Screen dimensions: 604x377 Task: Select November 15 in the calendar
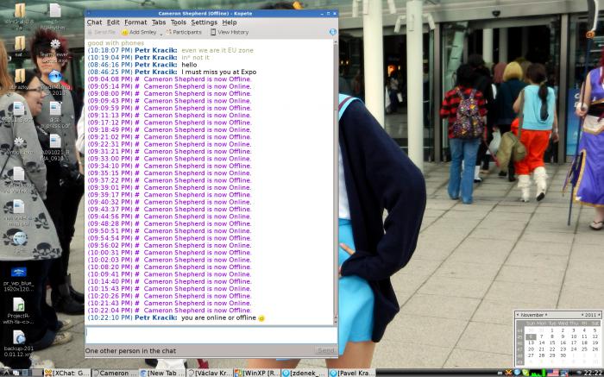coord(552,342)
